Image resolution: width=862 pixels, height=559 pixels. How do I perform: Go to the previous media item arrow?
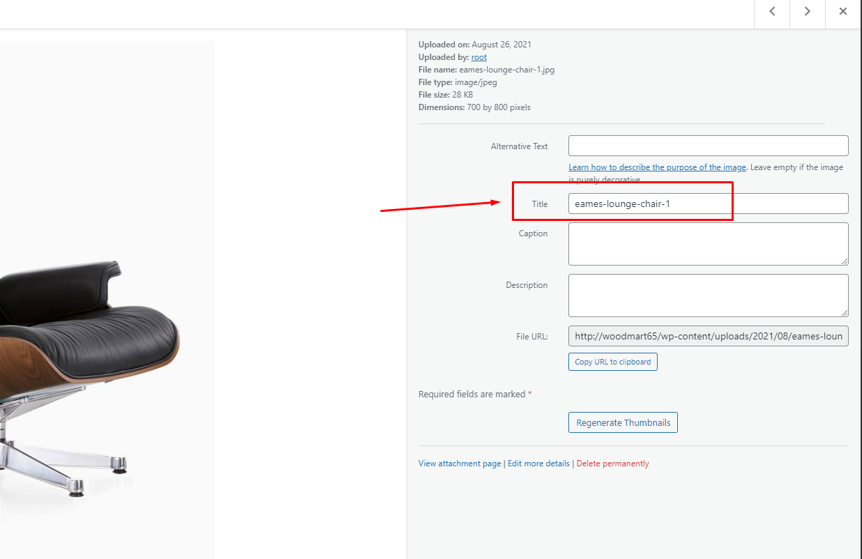pos(773,12)
